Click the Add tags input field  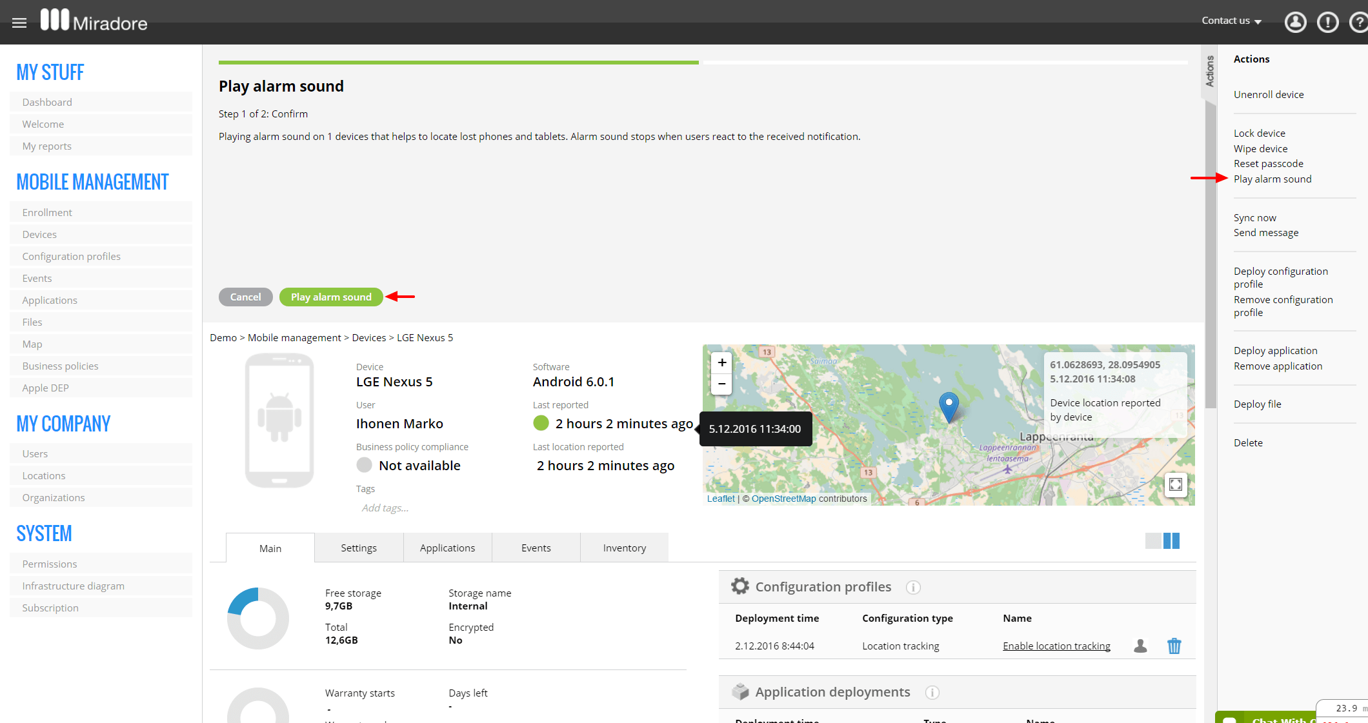click(385, 508)
